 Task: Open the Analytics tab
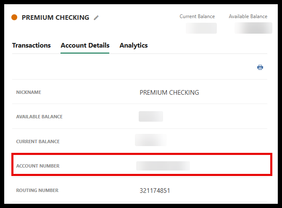pyautogui.click(x=134, y=45)
